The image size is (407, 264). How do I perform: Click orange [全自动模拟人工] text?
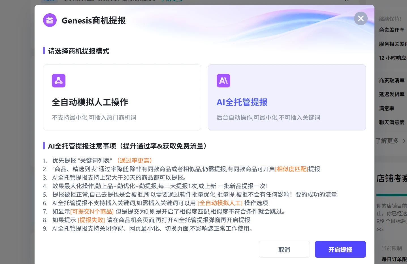tap(220, 203)
